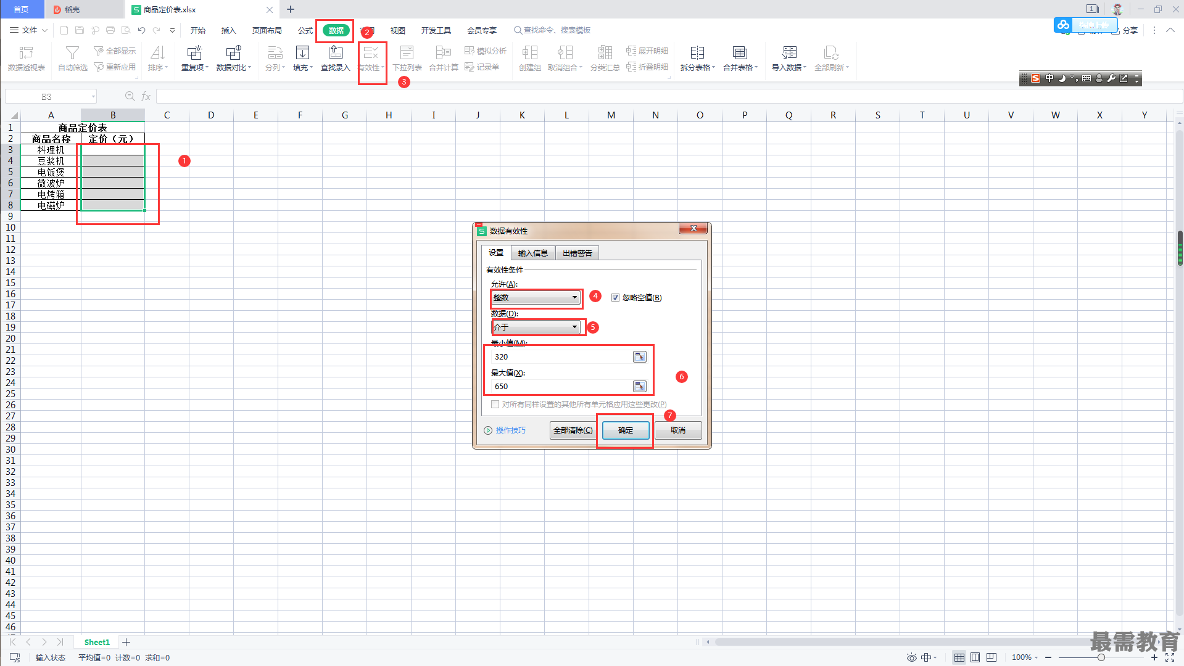Click the AutoFilter (自动筛选) funnel icon
The image size is (1184, 666).
72,53
